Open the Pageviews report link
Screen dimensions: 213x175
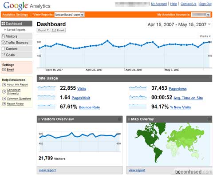pyautogui.click(x=177, y=88)
